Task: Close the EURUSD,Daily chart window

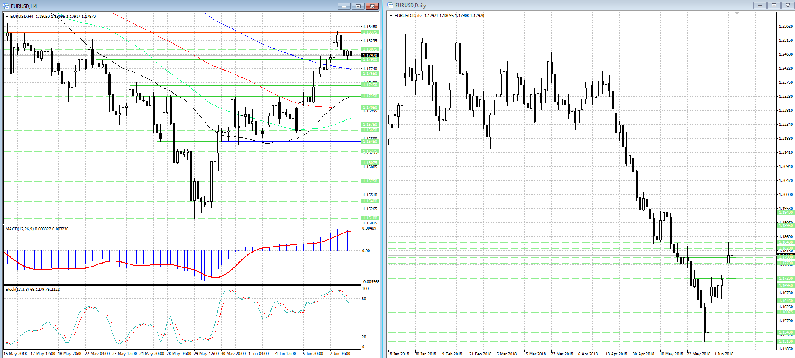Action: pos(788,5)
